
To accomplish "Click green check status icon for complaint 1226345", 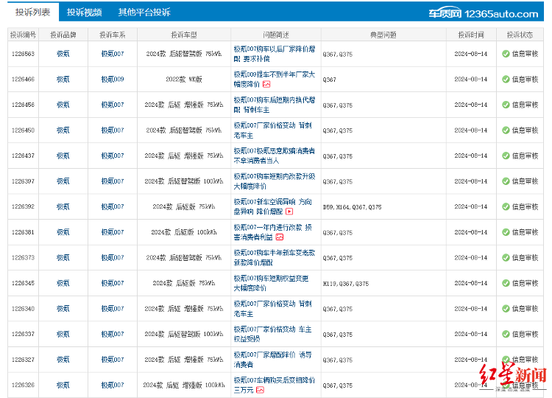I will (x=506, y=283).
